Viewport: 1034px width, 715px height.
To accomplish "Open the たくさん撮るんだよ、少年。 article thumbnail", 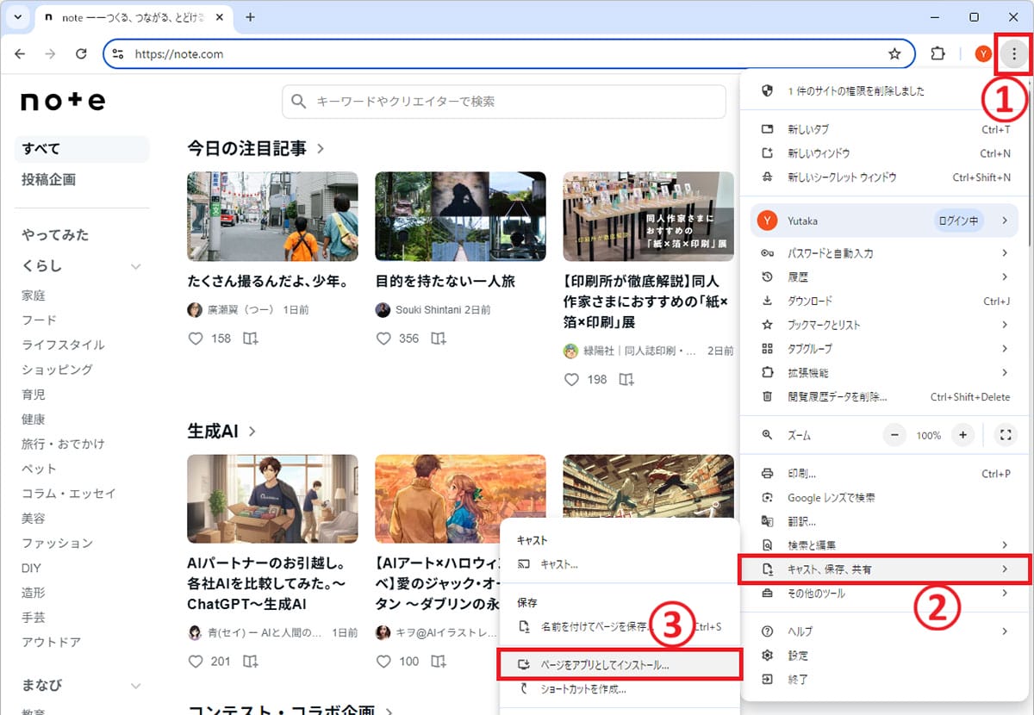I will 272,216.
